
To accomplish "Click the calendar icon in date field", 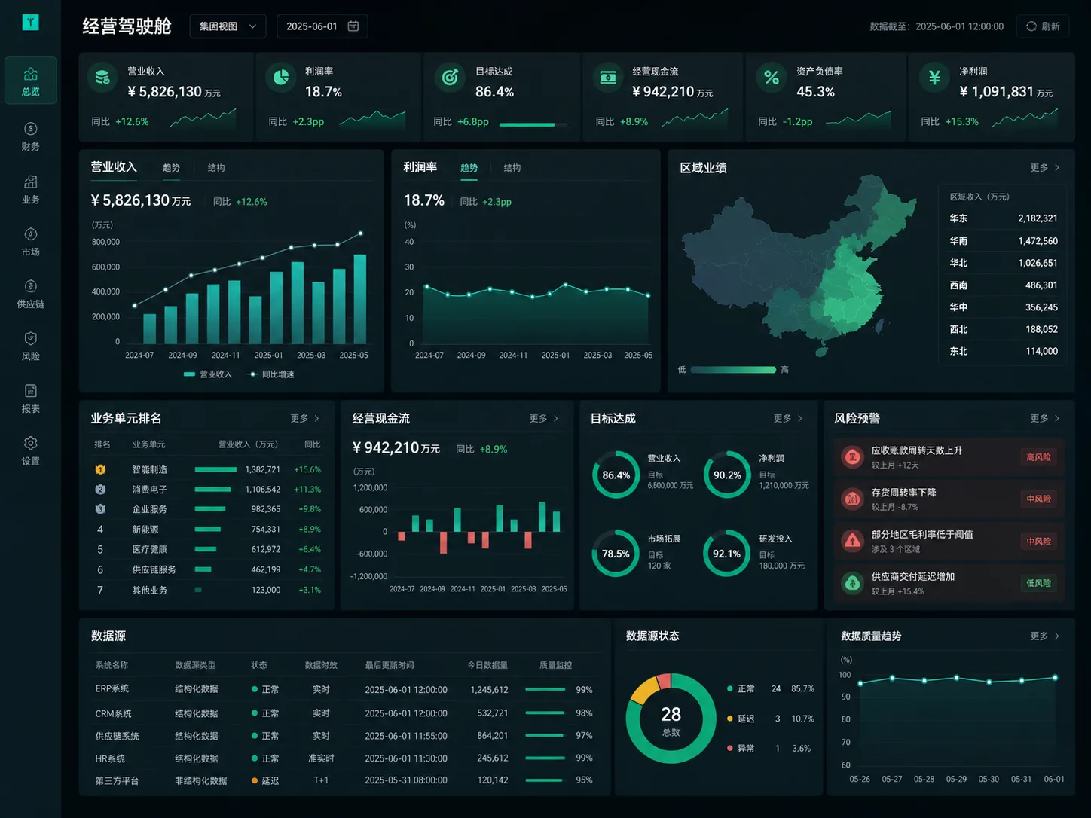I will (x=353, y=26).
